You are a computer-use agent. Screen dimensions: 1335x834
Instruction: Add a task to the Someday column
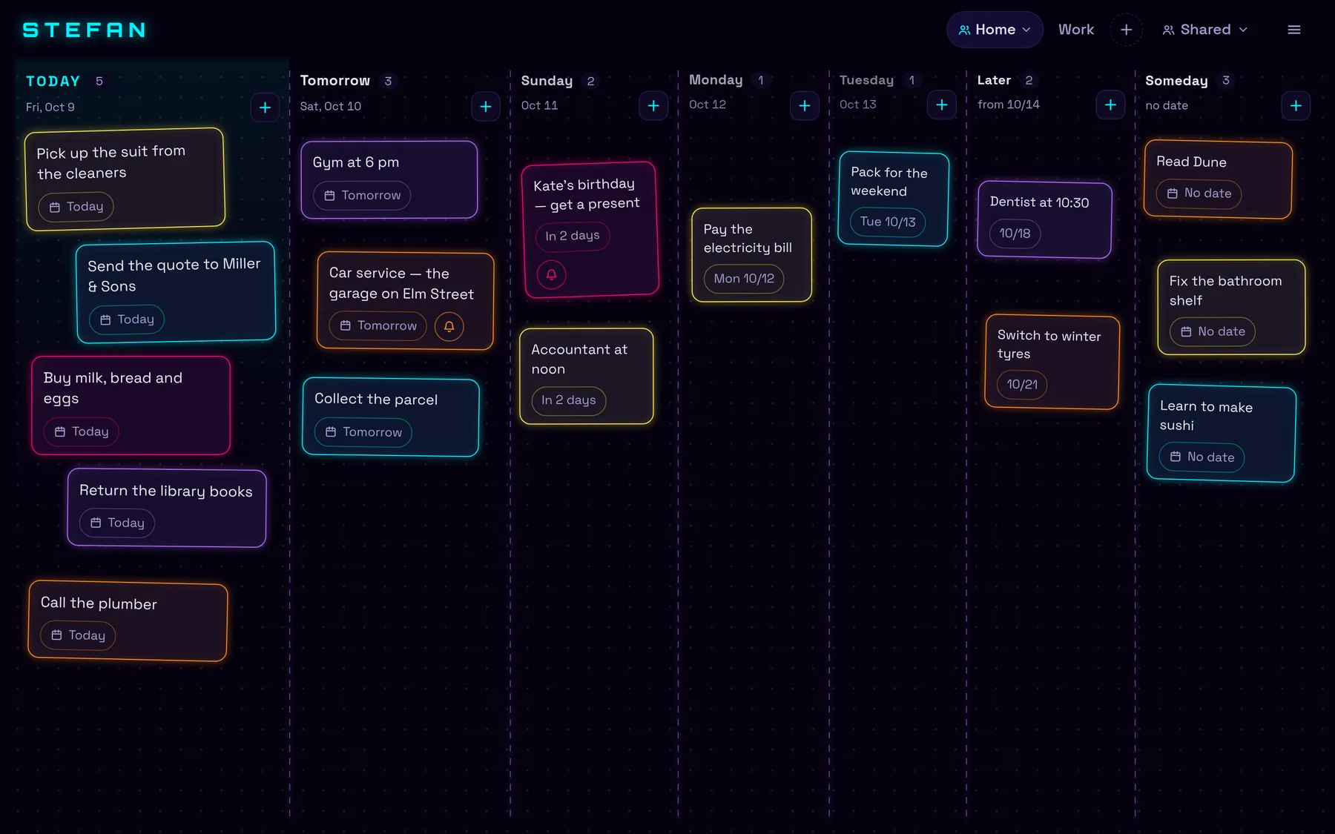click(x=1296, y=106)
